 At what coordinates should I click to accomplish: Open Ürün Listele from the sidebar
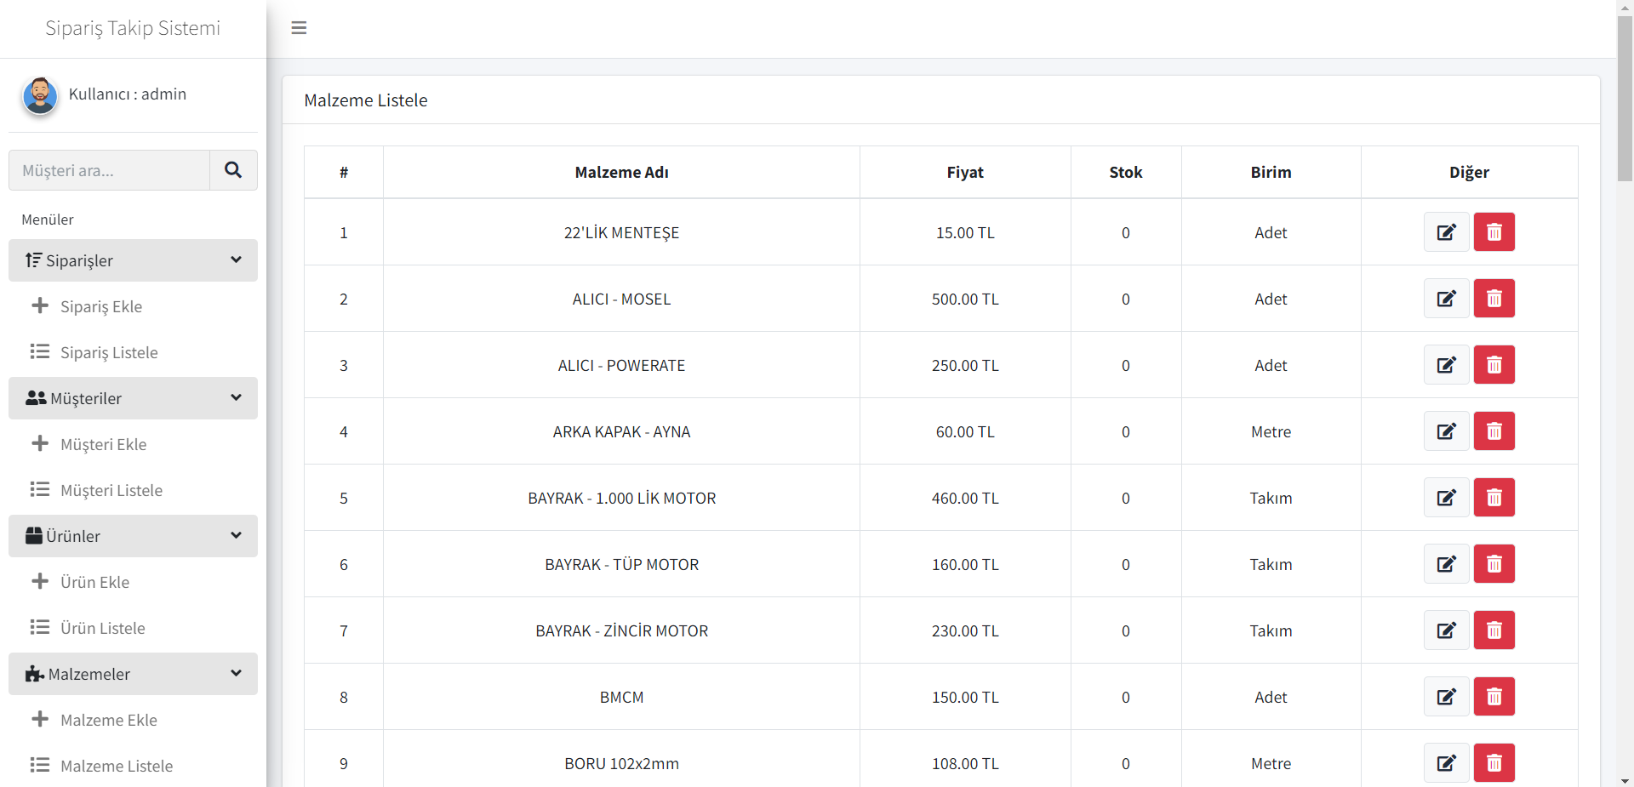point(102,628)
